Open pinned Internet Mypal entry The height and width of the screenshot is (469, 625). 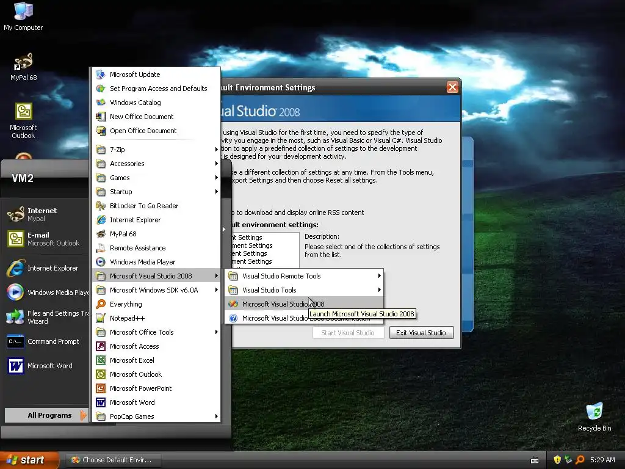(x=46, y=214)
